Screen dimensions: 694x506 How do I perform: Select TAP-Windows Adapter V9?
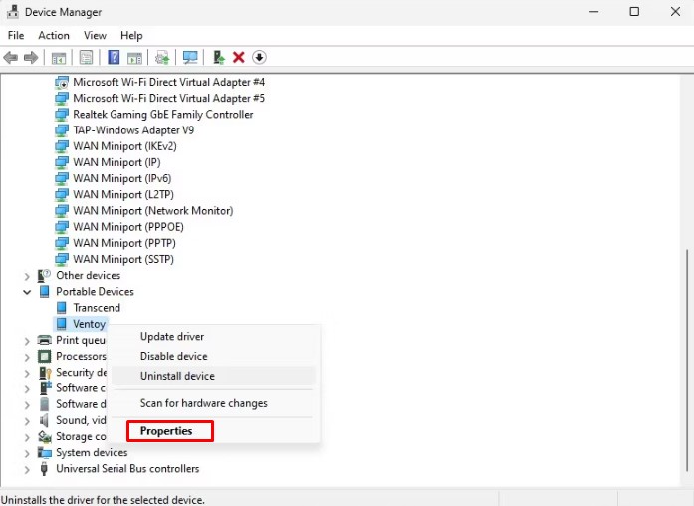(133, 130)
